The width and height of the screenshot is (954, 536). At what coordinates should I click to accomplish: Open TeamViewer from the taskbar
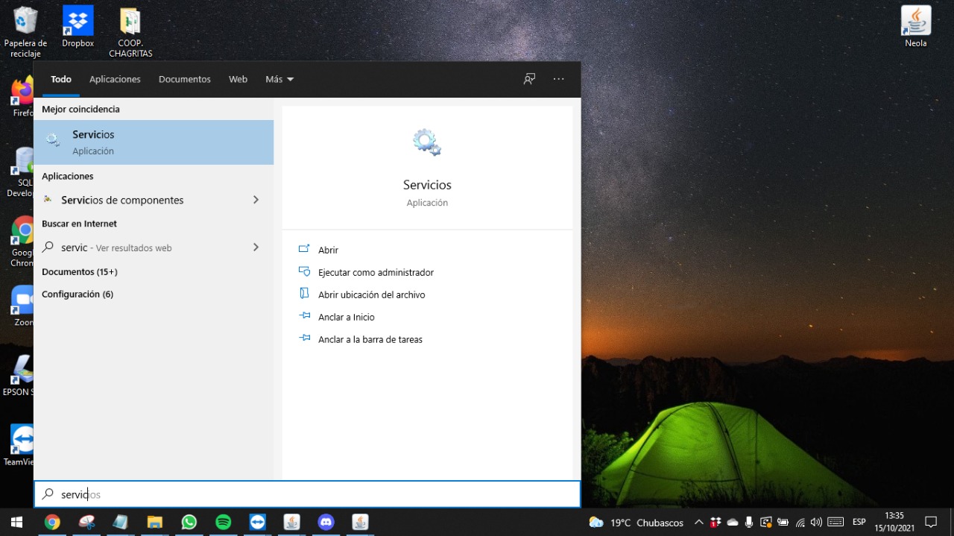point(258,522)
